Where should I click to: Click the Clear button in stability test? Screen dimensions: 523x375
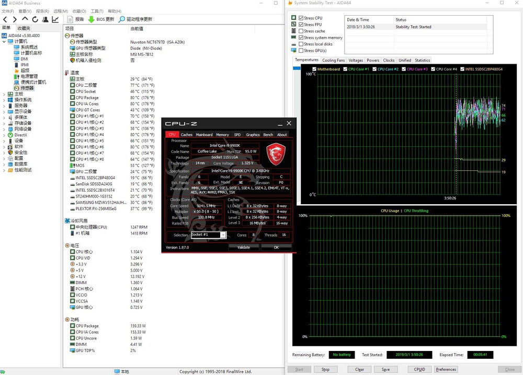coord(359,369)
